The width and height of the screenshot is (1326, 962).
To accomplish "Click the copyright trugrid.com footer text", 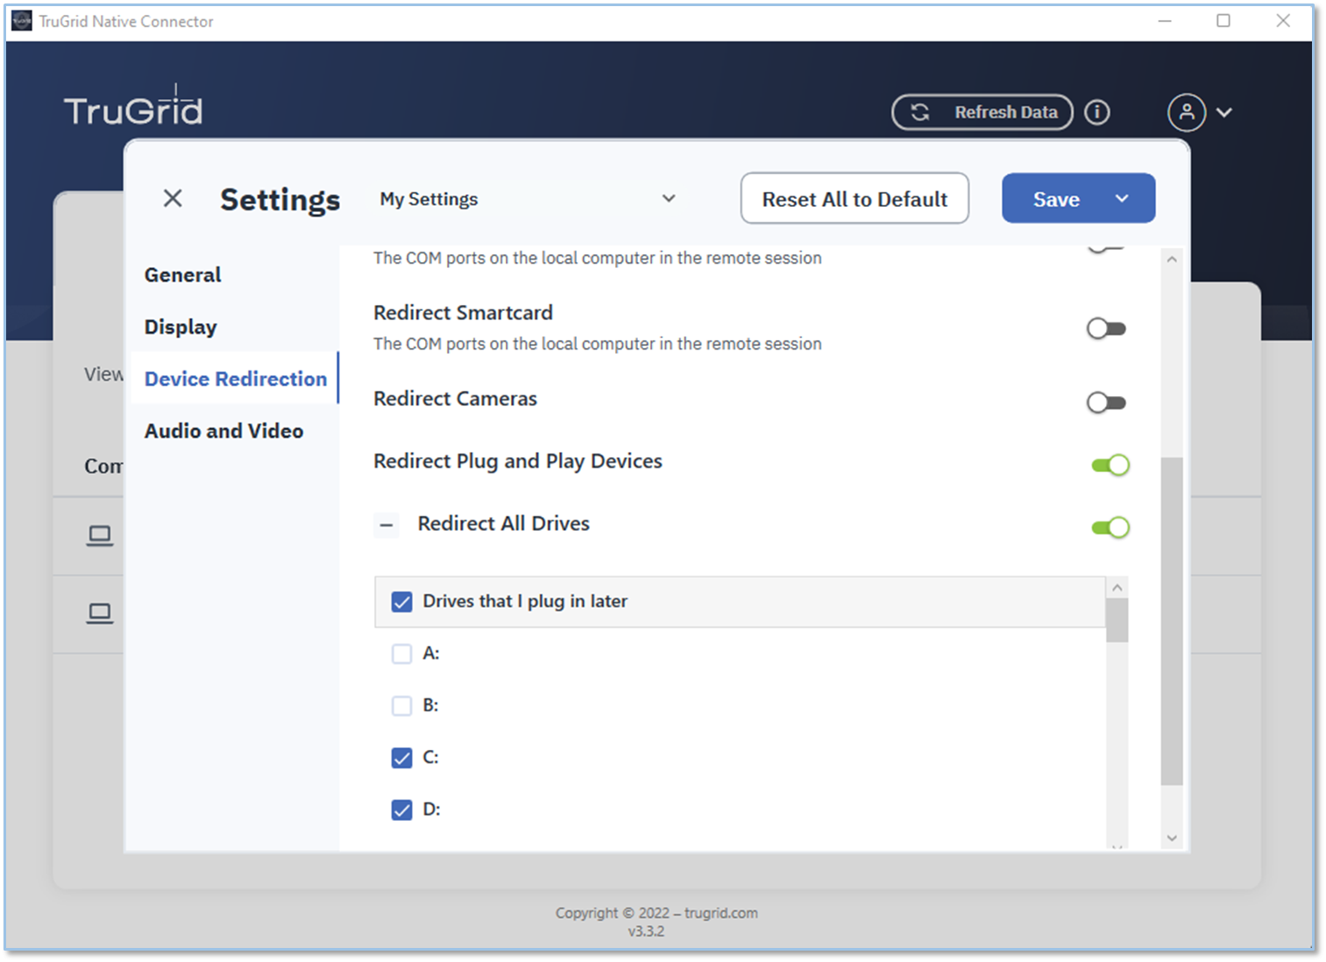I will click(x=656, y=913).
